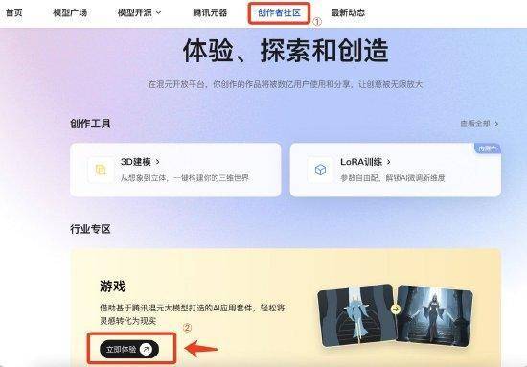Click the yellow arrow between game images
Viewport: 527px width, 367px height.
pos(396,310)
